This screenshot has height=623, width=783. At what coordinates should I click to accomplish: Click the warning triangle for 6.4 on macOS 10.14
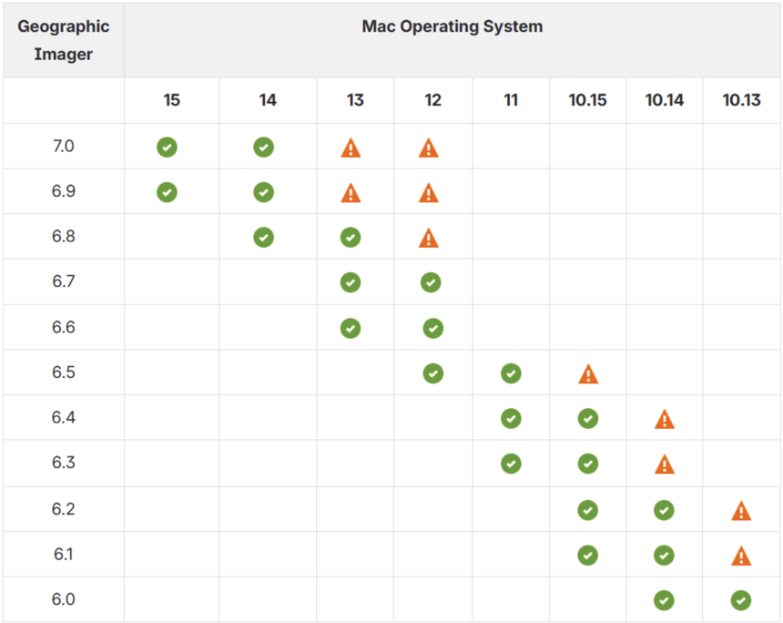(665, 419)
